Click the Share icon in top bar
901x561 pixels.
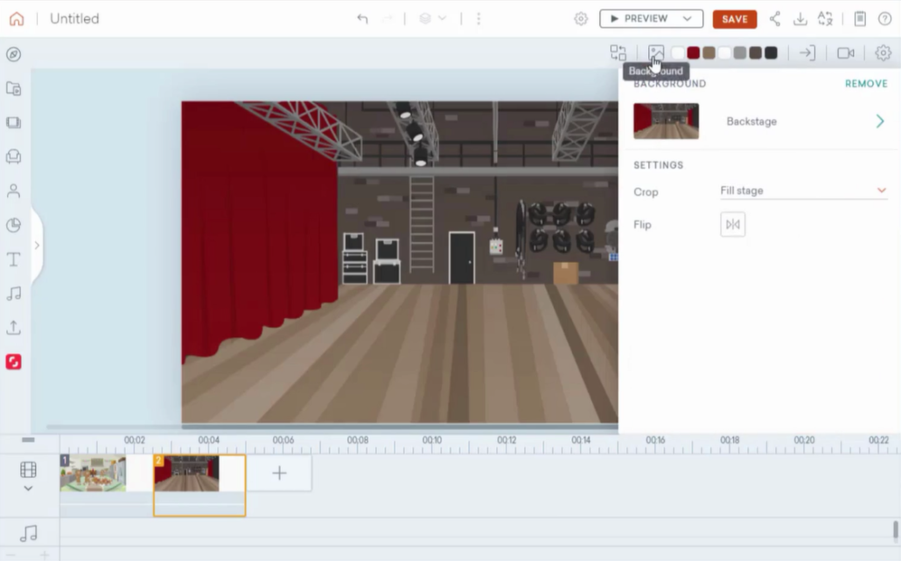click(775, 19)
